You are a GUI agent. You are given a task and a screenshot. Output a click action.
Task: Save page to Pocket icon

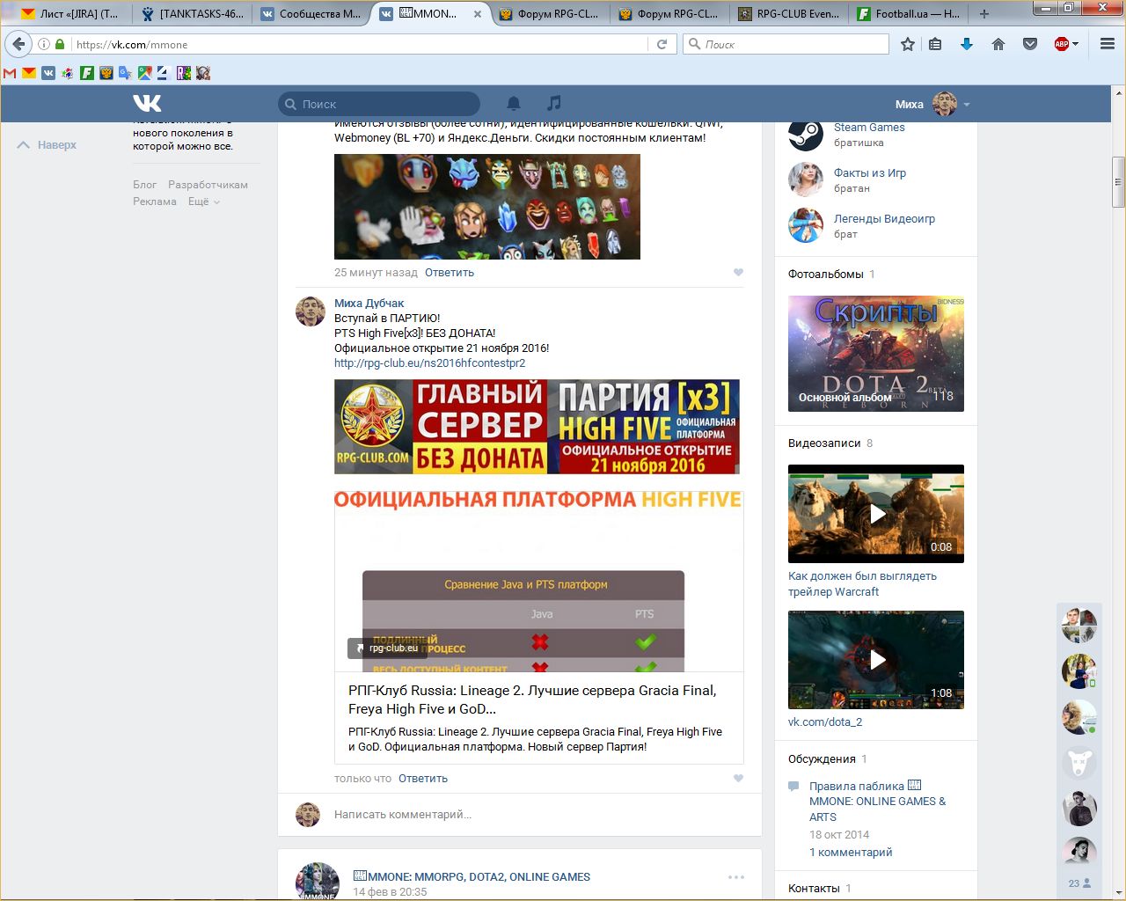pos(1030,44)
